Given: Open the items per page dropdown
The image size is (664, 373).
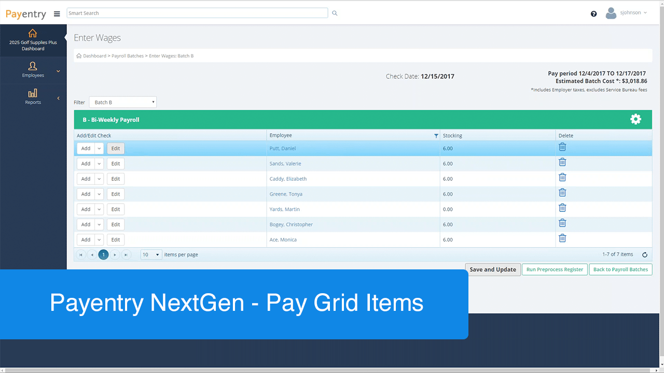Looking at the screenshot, I should [x=151, y=255].
